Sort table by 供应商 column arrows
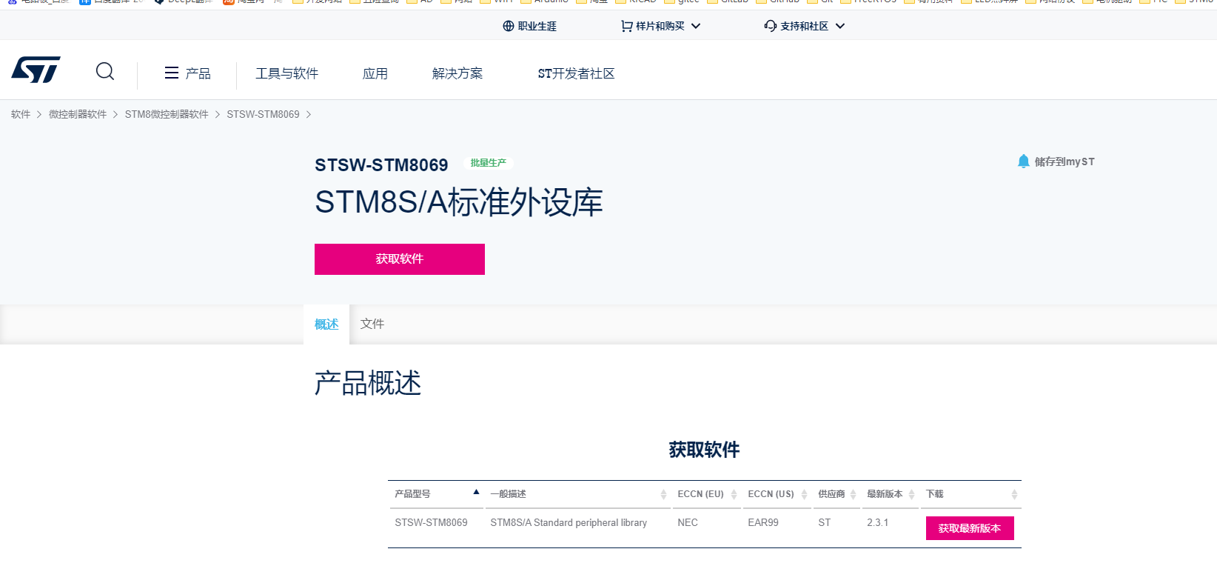Image resolution: width=1217 pixels, height=586 pixels. pyautogui.click(x=853, y=494)
